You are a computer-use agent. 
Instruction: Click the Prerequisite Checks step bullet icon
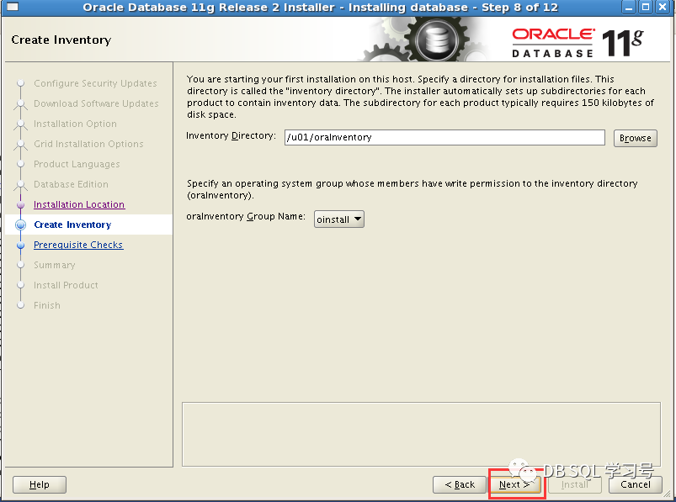pos(20,245)
